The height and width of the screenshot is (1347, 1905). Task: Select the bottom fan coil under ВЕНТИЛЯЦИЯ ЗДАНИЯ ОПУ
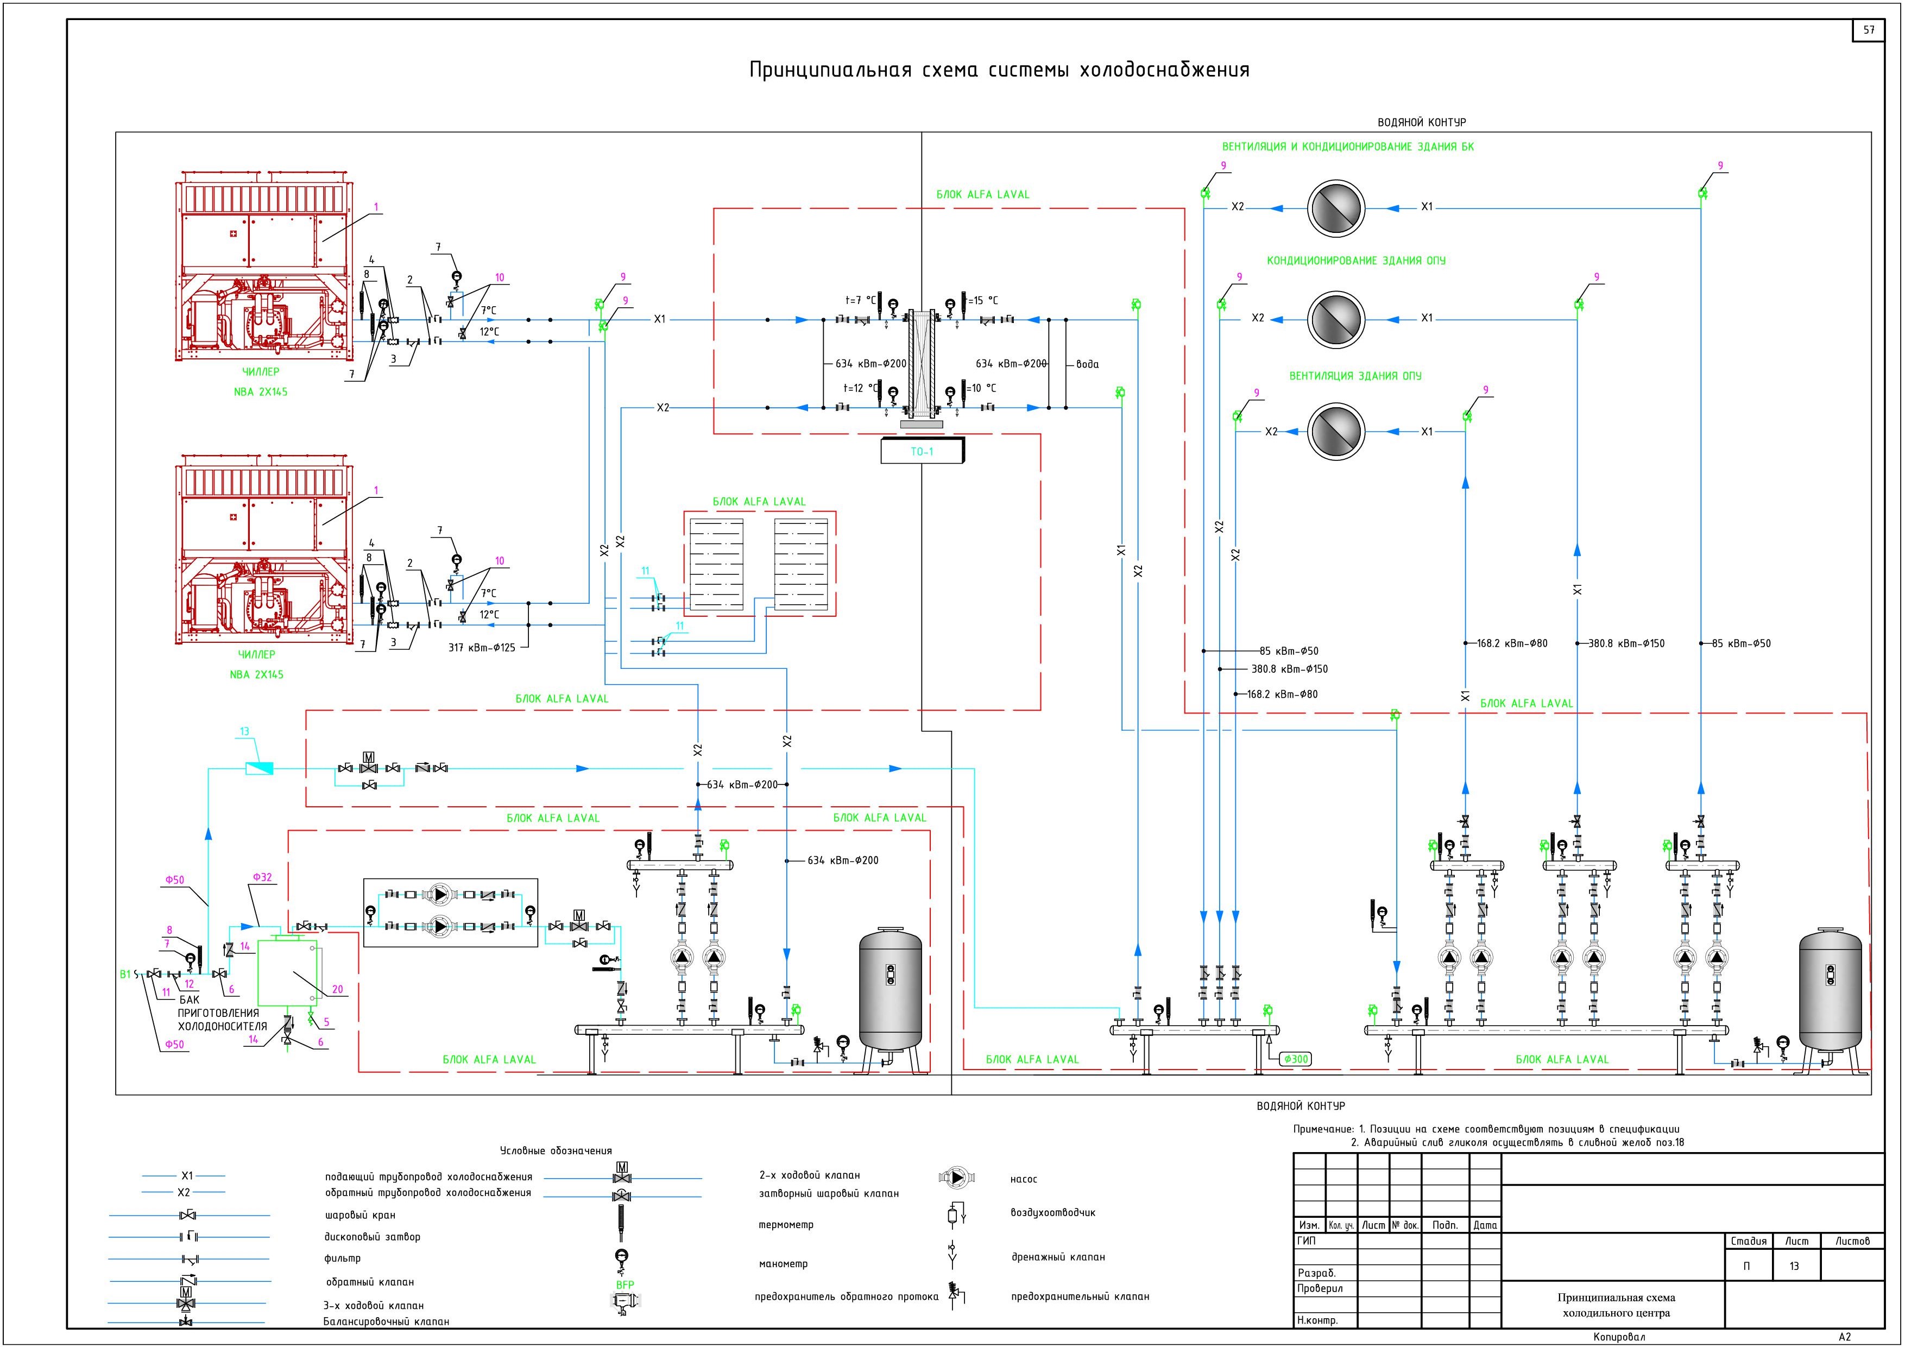(1336, 431)
